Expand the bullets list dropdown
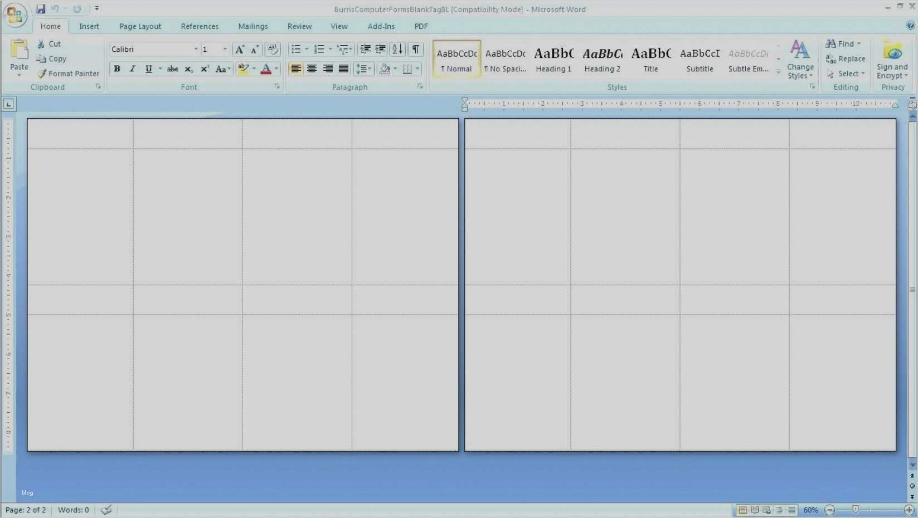The height and width of the screenshot is (518, 918). [x=307, y=50]
